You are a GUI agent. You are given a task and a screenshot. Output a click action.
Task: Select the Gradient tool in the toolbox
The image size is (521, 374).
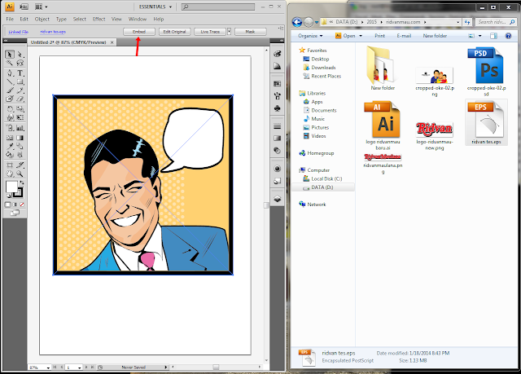tap(20, 138)
